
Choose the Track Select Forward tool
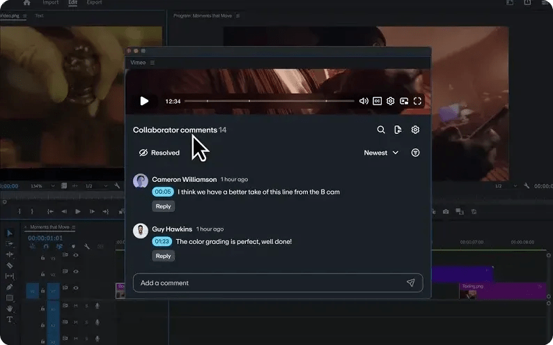(x=10, y=244)
